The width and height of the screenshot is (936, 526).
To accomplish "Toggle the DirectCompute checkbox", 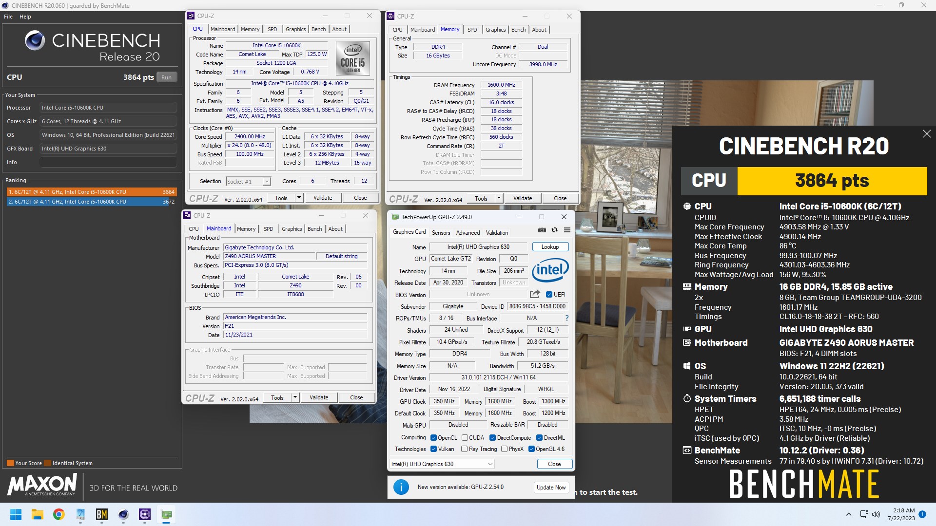I will (x=492, y=437).
